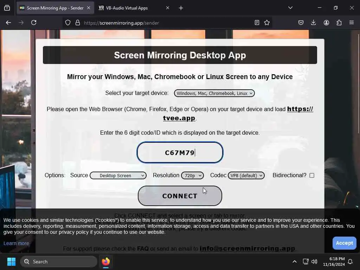Click the 6 digit code input field
The height and width of the screenshot is (270, 360).
180,153
